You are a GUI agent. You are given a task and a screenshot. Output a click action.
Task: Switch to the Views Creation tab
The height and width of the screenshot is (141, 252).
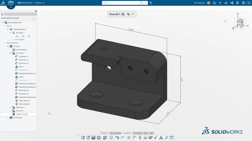coord(115,133)
